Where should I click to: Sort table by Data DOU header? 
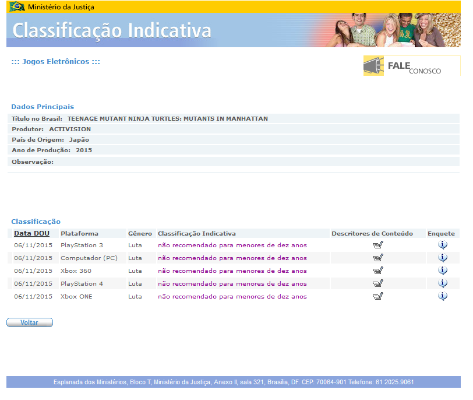(31, 233)
